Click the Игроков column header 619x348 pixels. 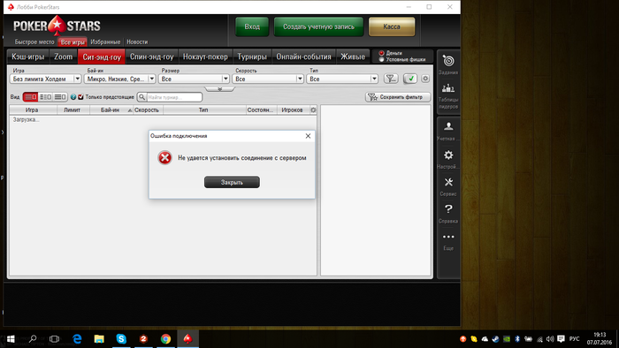[x=292, y=110]
